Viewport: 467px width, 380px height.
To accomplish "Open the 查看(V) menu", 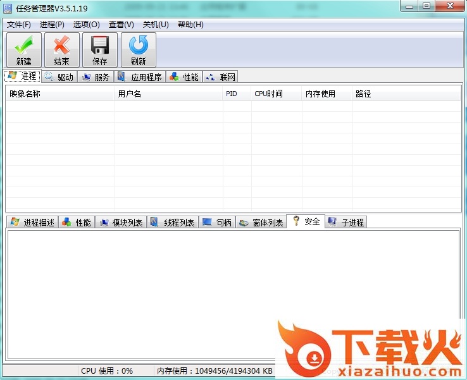I will pyautogui.click(x=121, y=25).
